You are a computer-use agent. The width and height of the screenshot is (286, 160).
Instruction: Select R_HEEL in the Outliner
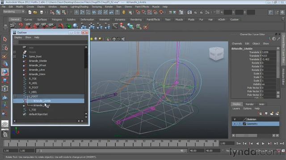(x=33, y=83)
